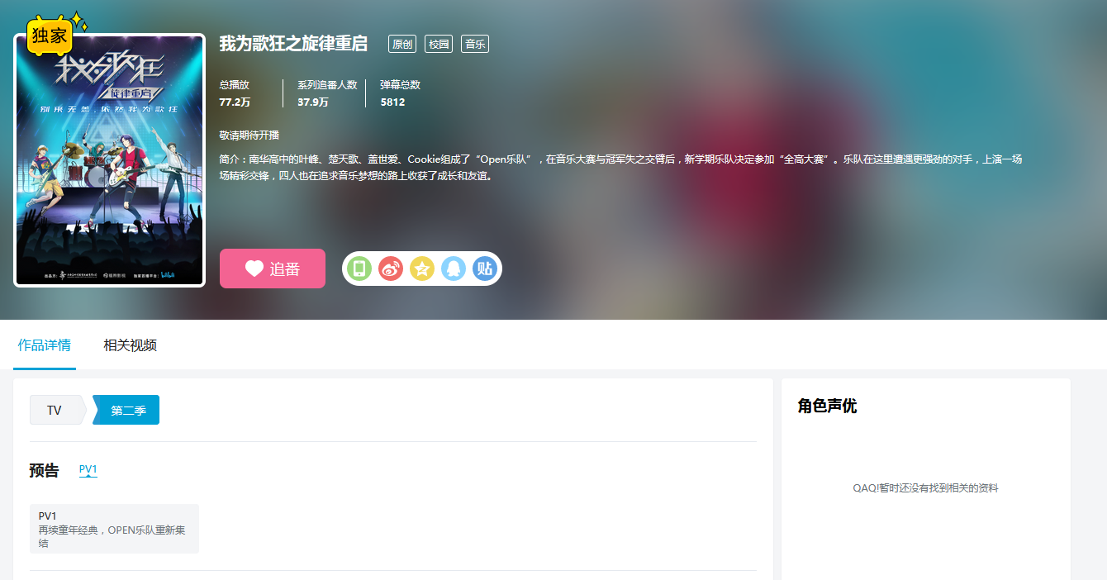Image resolution: width=1107 pixels, height=580 pixels.
Task: Share via QQ
Action: [x=454, y=268]
